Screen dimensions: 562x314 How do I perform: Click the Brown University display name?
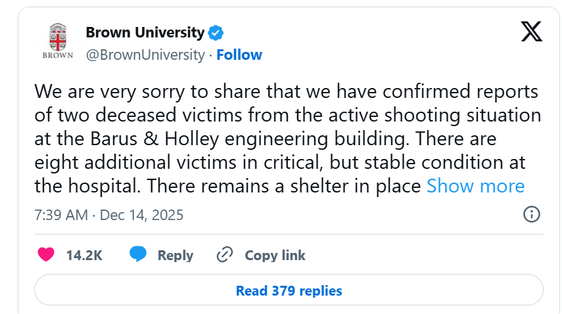pyautogui.click(x=145, y=32)
